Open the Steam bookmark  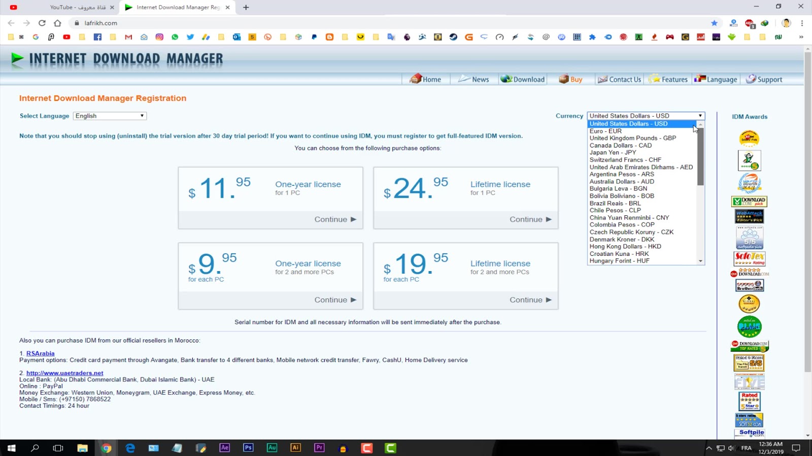[x=453, y=37]
